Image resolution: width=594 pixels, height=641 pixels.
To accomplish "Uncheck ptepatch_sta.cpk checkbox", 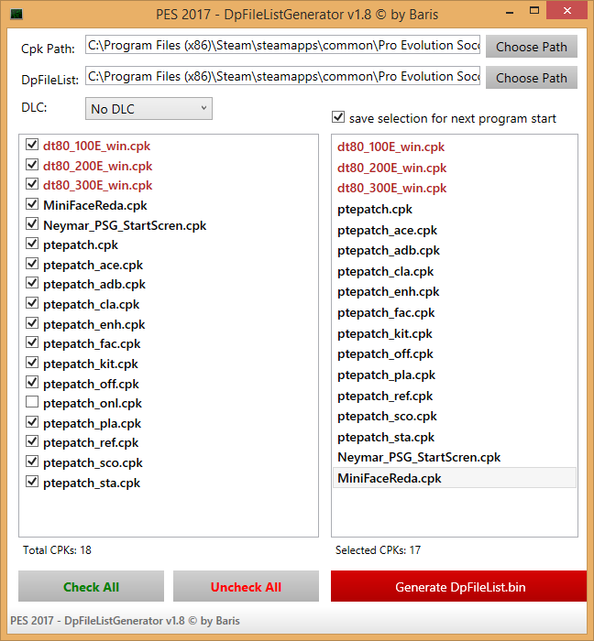I will pyautogui.click(x=32, y=482).
